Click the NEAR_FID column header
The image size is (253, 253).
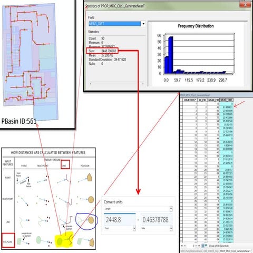coord(213,100)
